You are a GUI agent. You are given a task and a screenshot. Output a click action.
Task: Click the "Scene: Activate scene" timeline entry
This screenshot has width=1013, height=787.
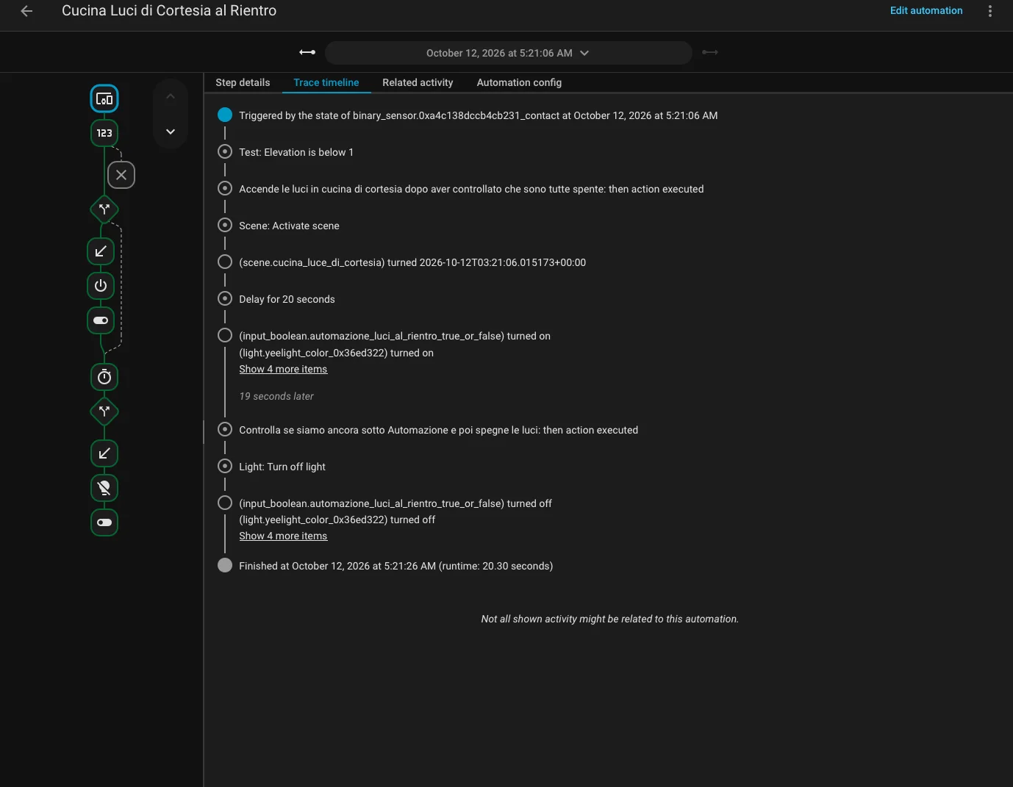click(289, 226)
